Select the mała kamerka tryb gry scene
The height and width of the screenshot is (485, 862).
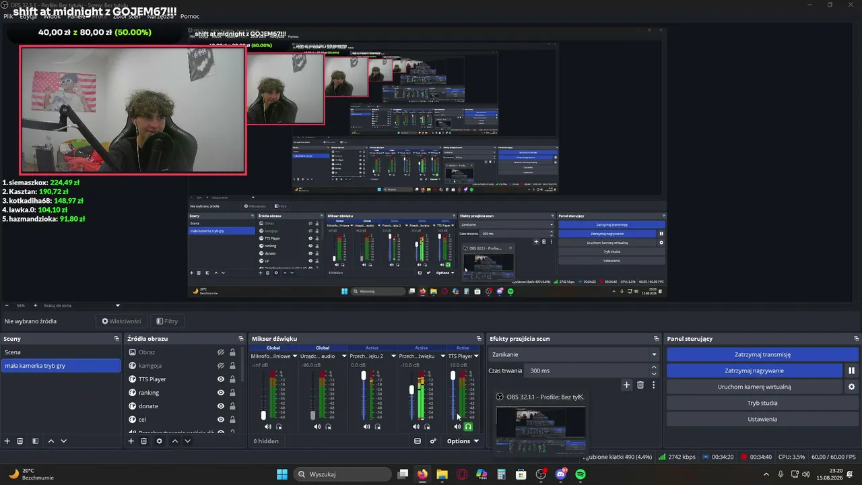(x=61, y=366)
